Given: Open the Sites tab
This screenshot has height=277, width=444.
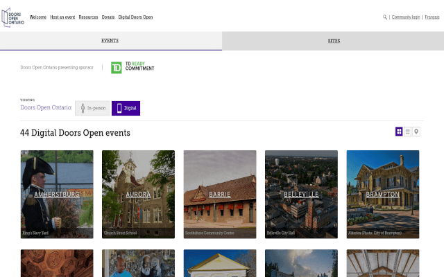Looking at the screenshot, I should click(333, 41).
